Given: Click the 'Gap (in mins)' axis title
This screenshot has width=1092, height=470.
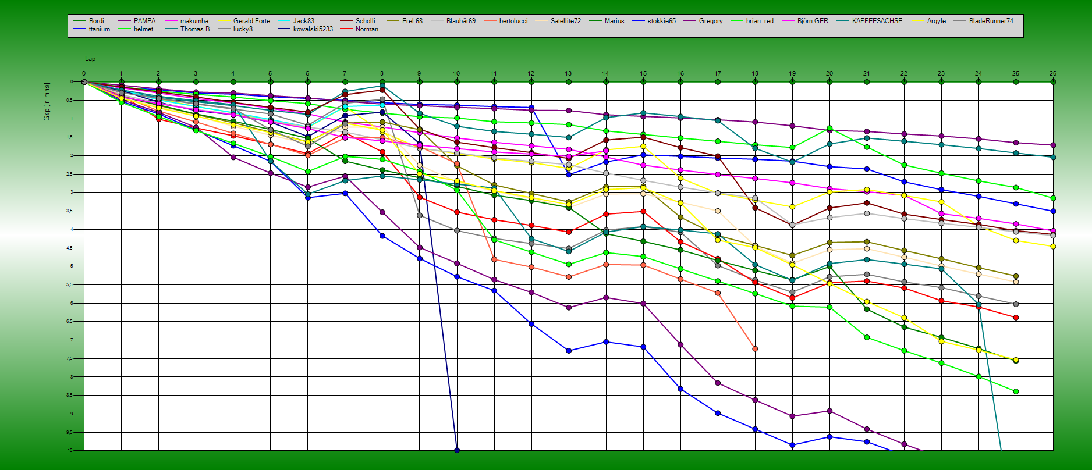Looking at the screenshot, I should [47, 102].
